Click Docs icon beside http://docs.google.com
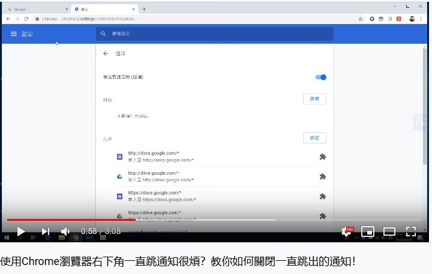Screen dimensions: 432x274 pyautogui.click(x=119, y=157)
